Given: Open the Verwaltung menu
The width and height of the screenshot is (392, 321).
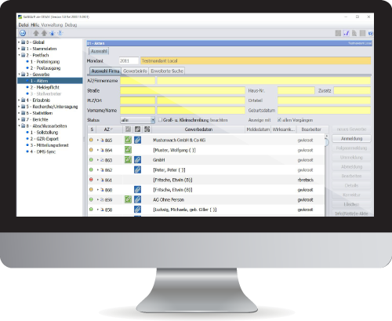Looking at the screenshot, I should (52, 25).
